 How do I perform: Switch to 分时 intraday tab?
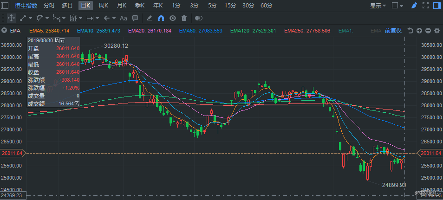click(49, 6)
